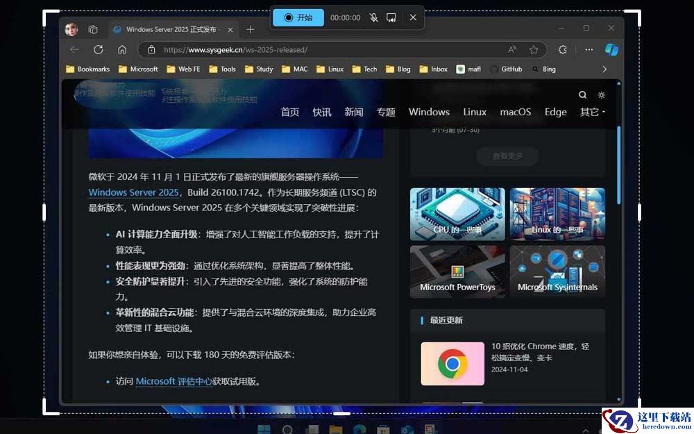
Task: Open the mafl bookmark
Action: 468,69
